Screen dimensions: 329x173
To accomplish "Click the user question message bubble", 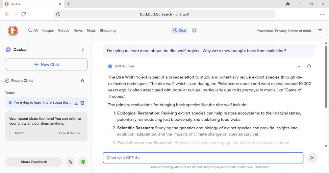I will coord(208,51).
